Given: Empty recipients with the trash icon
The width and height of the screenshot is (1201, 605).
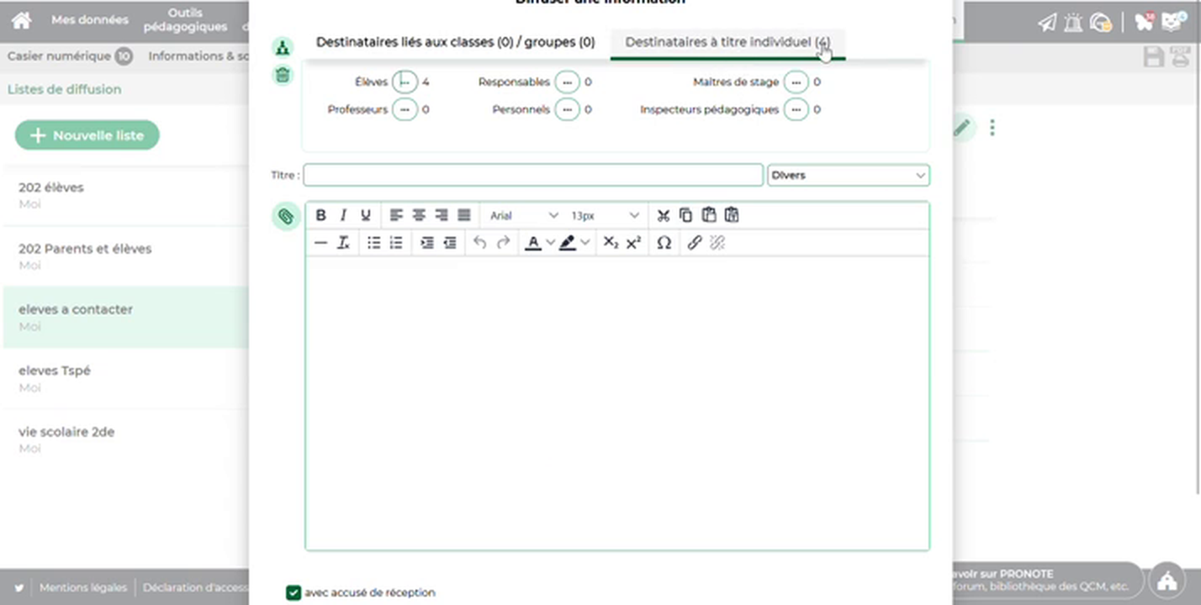Looking at the screenshot, I should tap(283, 76).
